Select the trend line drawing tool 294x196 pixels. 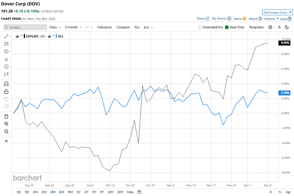(6, 36)
